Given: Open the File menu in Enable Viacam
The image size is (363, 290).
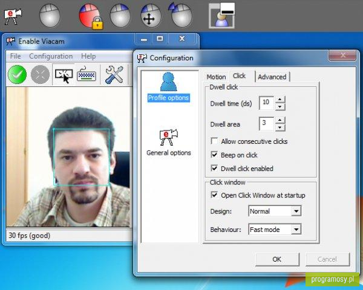Looking at the screenshot, I should 16,56.
